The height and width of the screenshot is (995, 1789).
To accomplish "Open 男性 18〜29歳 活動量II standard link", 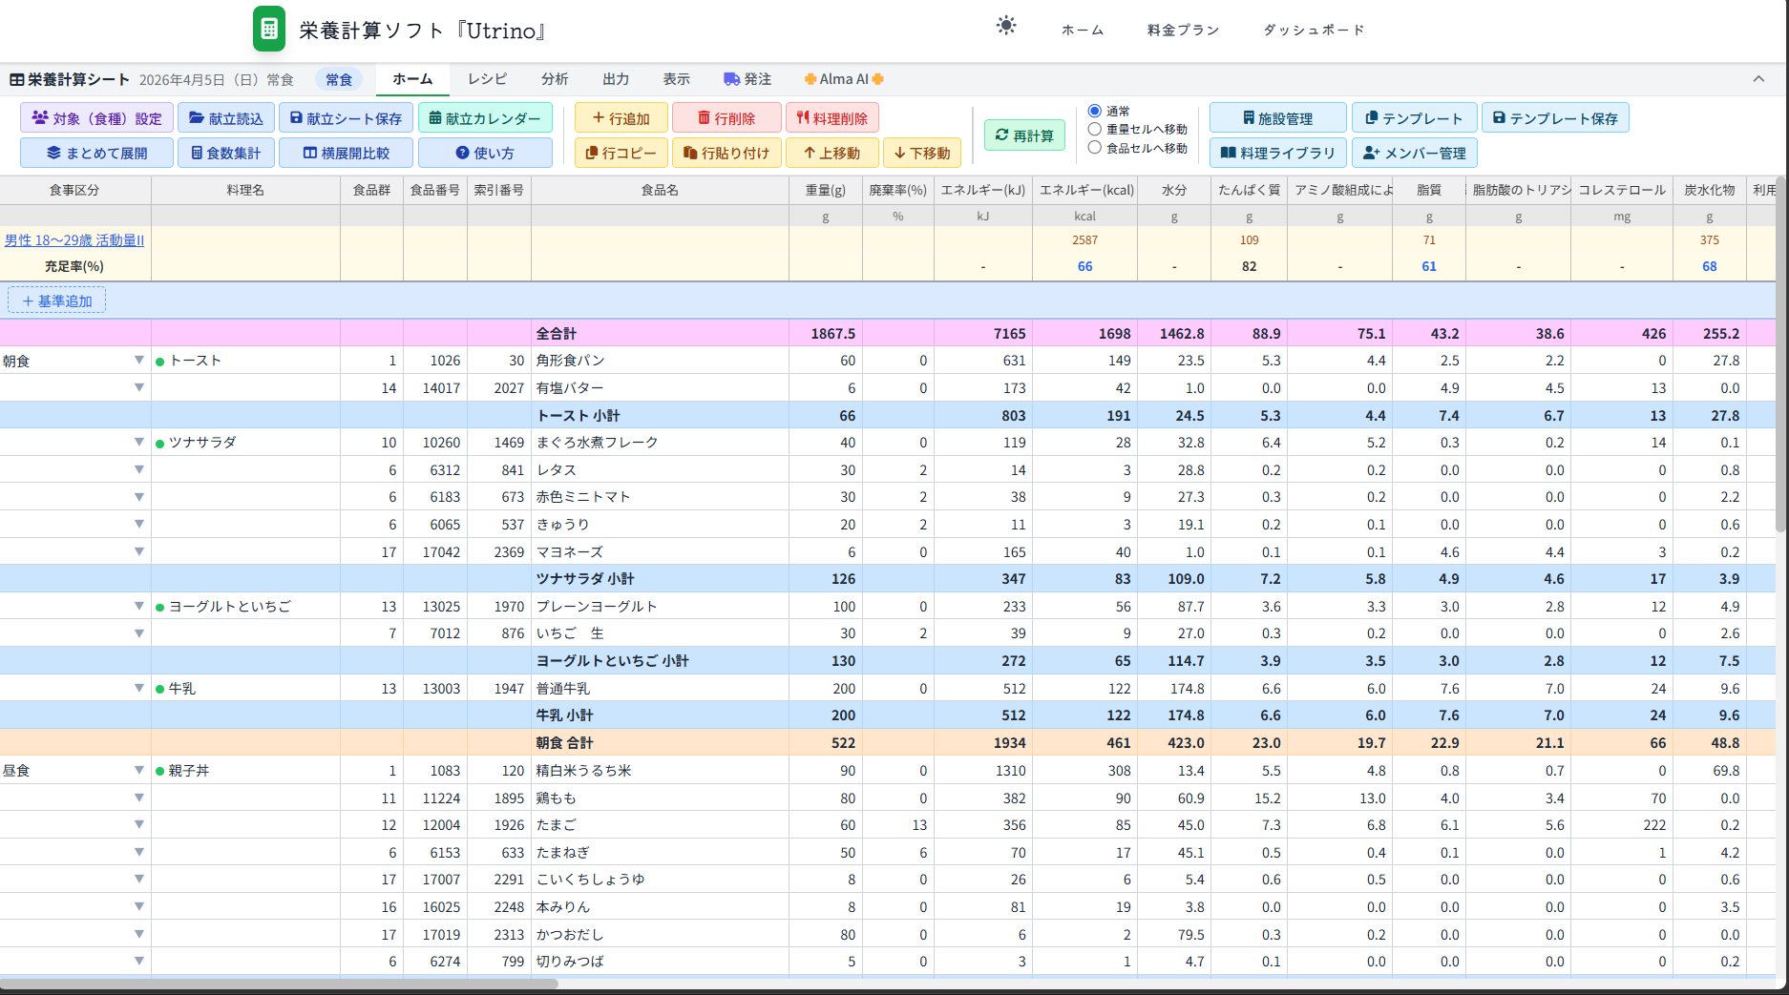I will click(74, 240).
